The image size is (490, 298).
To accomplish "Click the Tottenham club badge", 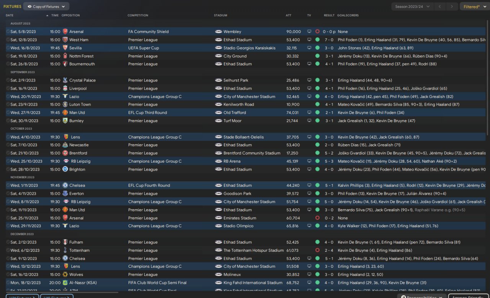I will click(x=65, y=250).
